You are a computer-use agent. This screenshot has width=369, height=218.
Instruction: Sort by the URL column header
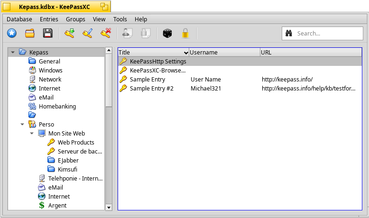[311, 52]
